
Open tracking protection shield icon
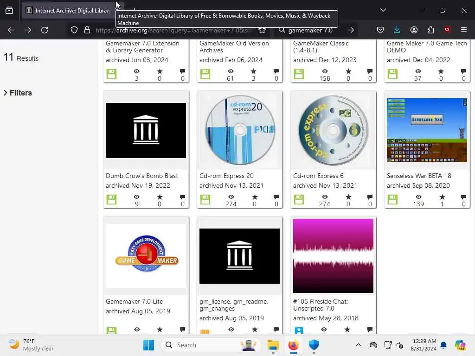pos(74,30)
